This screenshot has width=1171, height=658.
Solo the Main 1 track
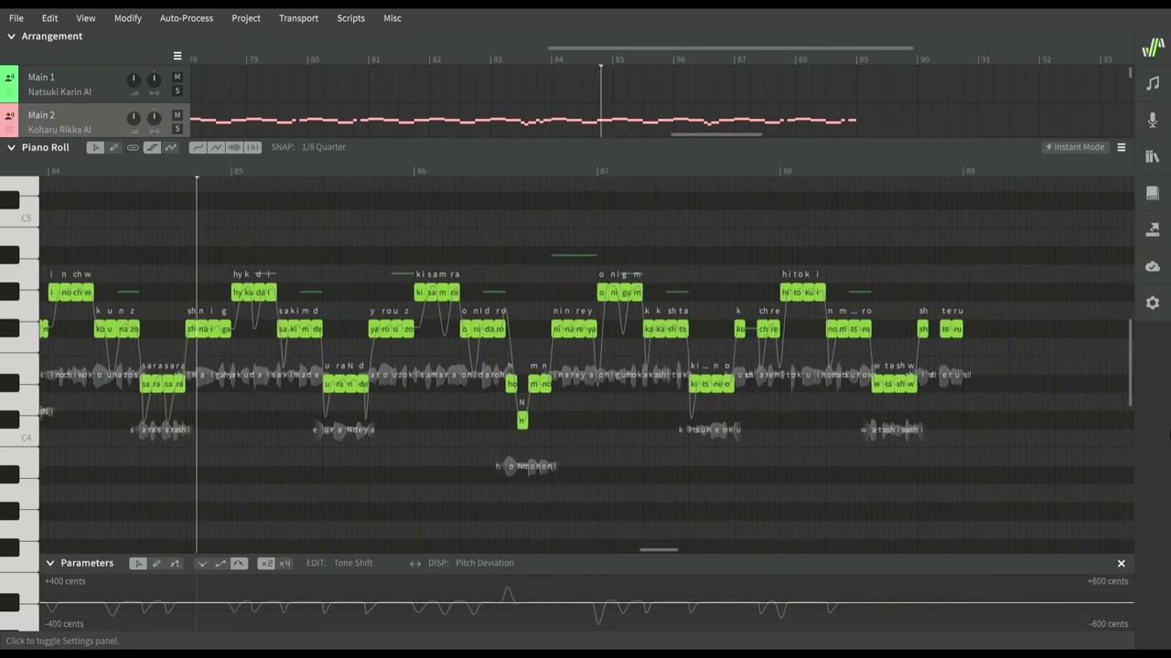pyautogui.click(x=177, y=90)
